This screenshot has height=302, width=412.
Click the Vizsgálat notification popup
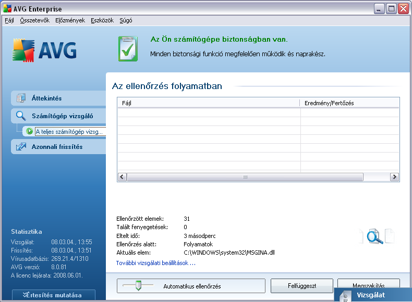pyautogui.click(x=373, y=295)
